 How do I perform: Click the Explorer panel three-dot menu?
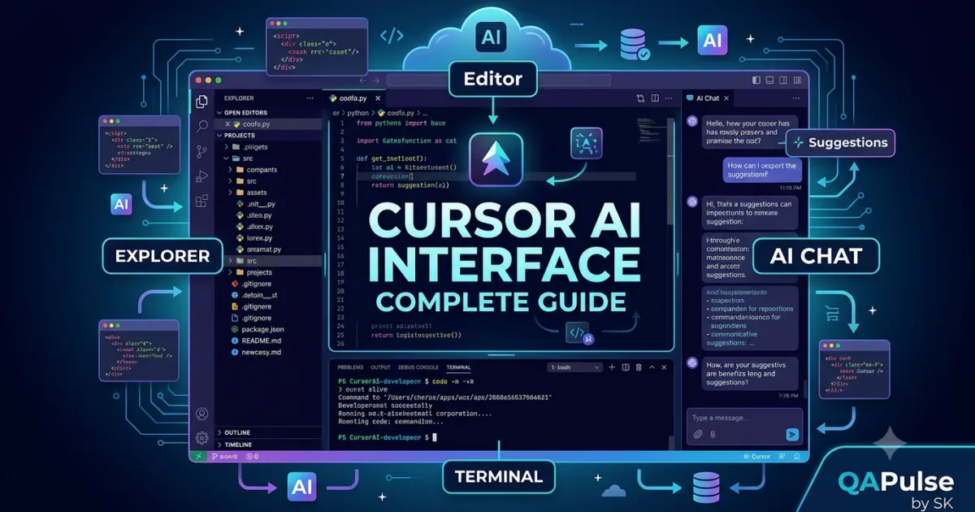pyautogui.click(x=310, y=98)
